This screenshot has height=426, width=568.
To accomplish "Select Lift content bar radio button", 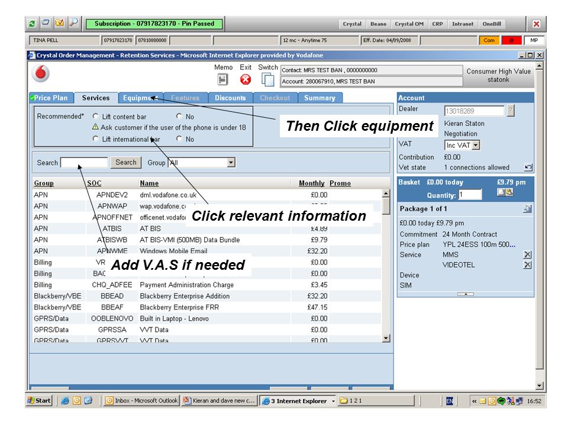I will click(x=96, y=117).
